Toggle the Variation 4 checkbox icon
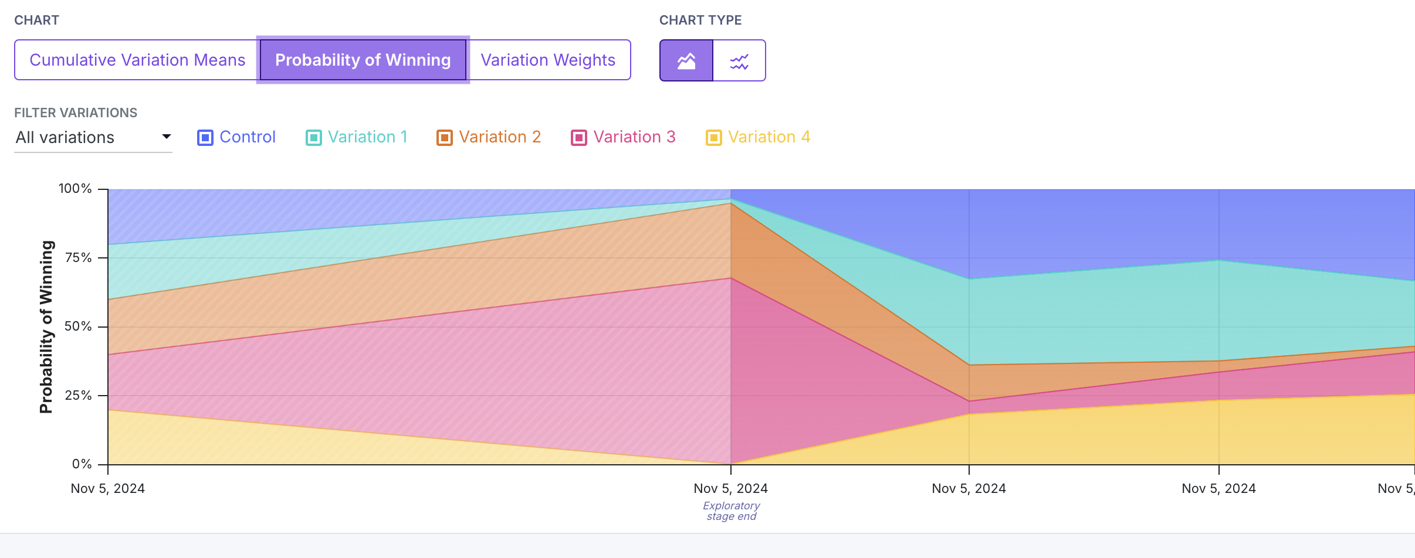The image size is (1415, 558). coord(714,138)
